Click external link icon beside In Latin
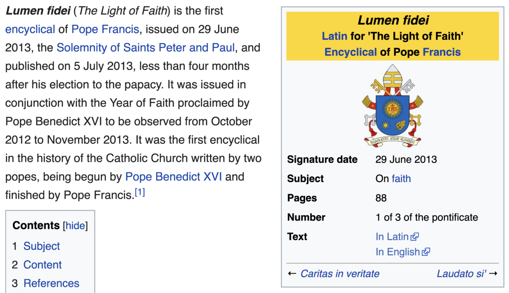Screen dimensions: 509x293 (415, 237)
